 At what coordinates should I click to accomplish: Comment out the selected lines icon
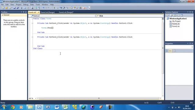tap(37, 8)
